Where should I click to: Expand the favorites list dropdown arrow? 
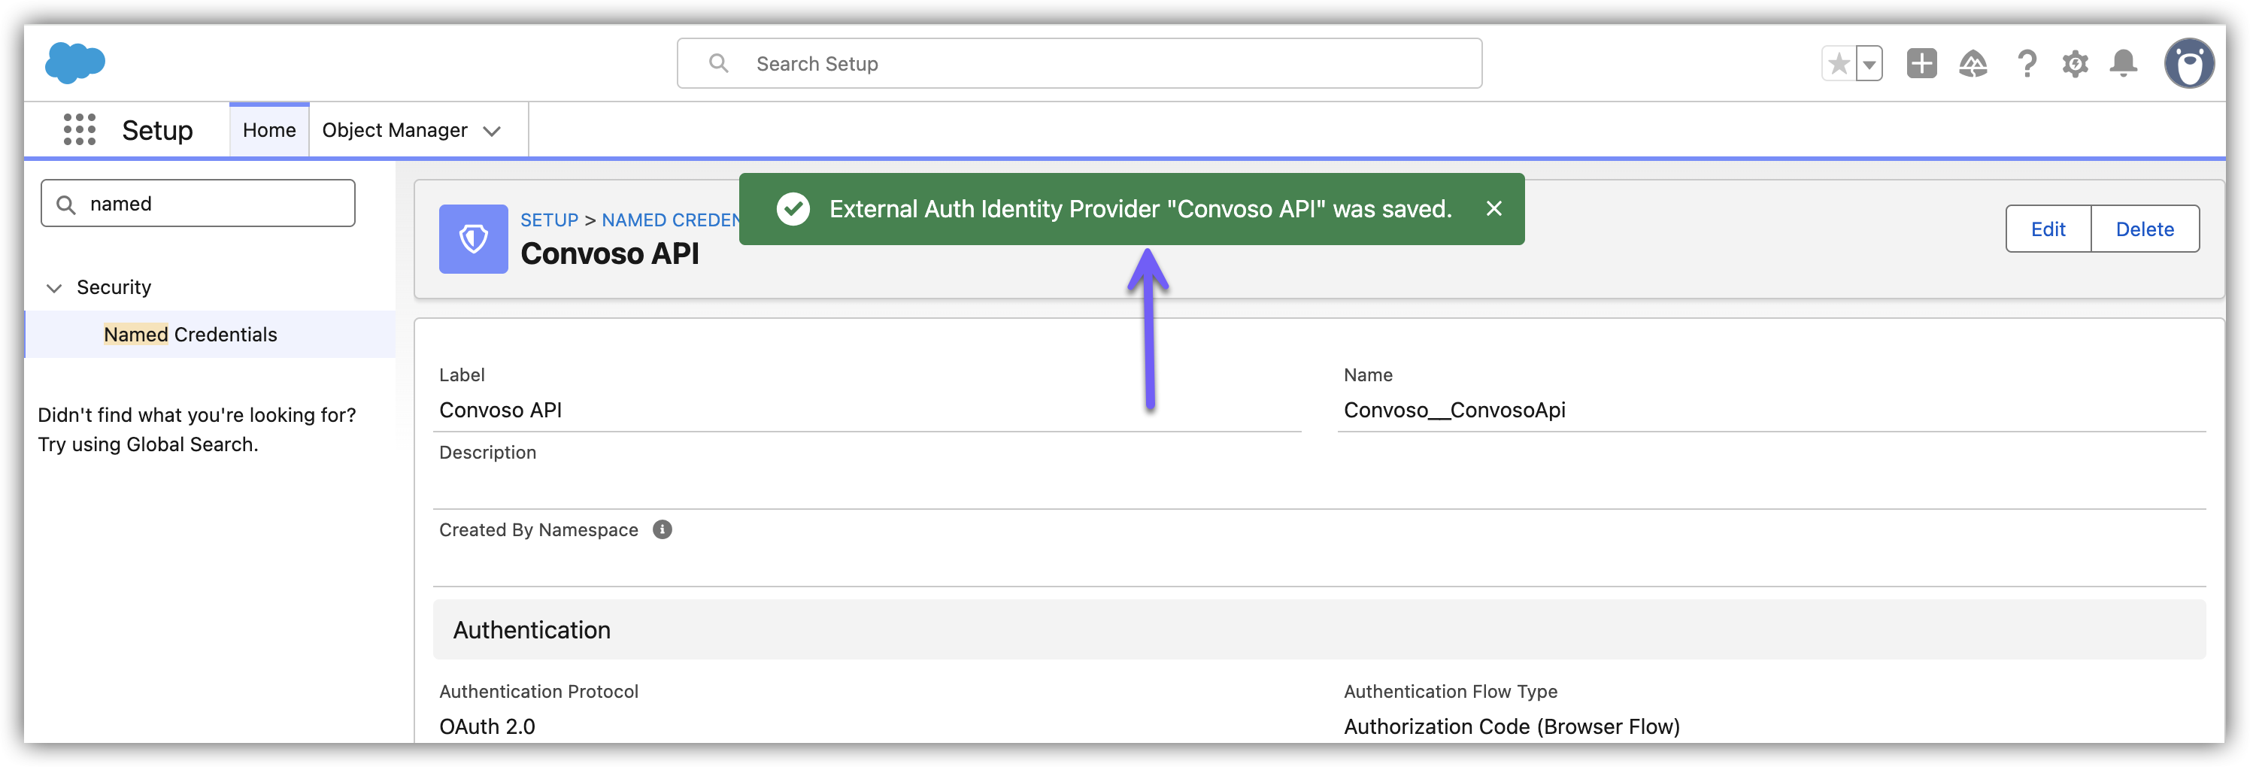[1868, 64]
